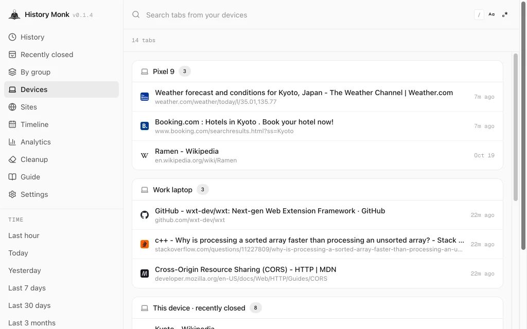Collapse This device recently closed group

tap(317, 307)
